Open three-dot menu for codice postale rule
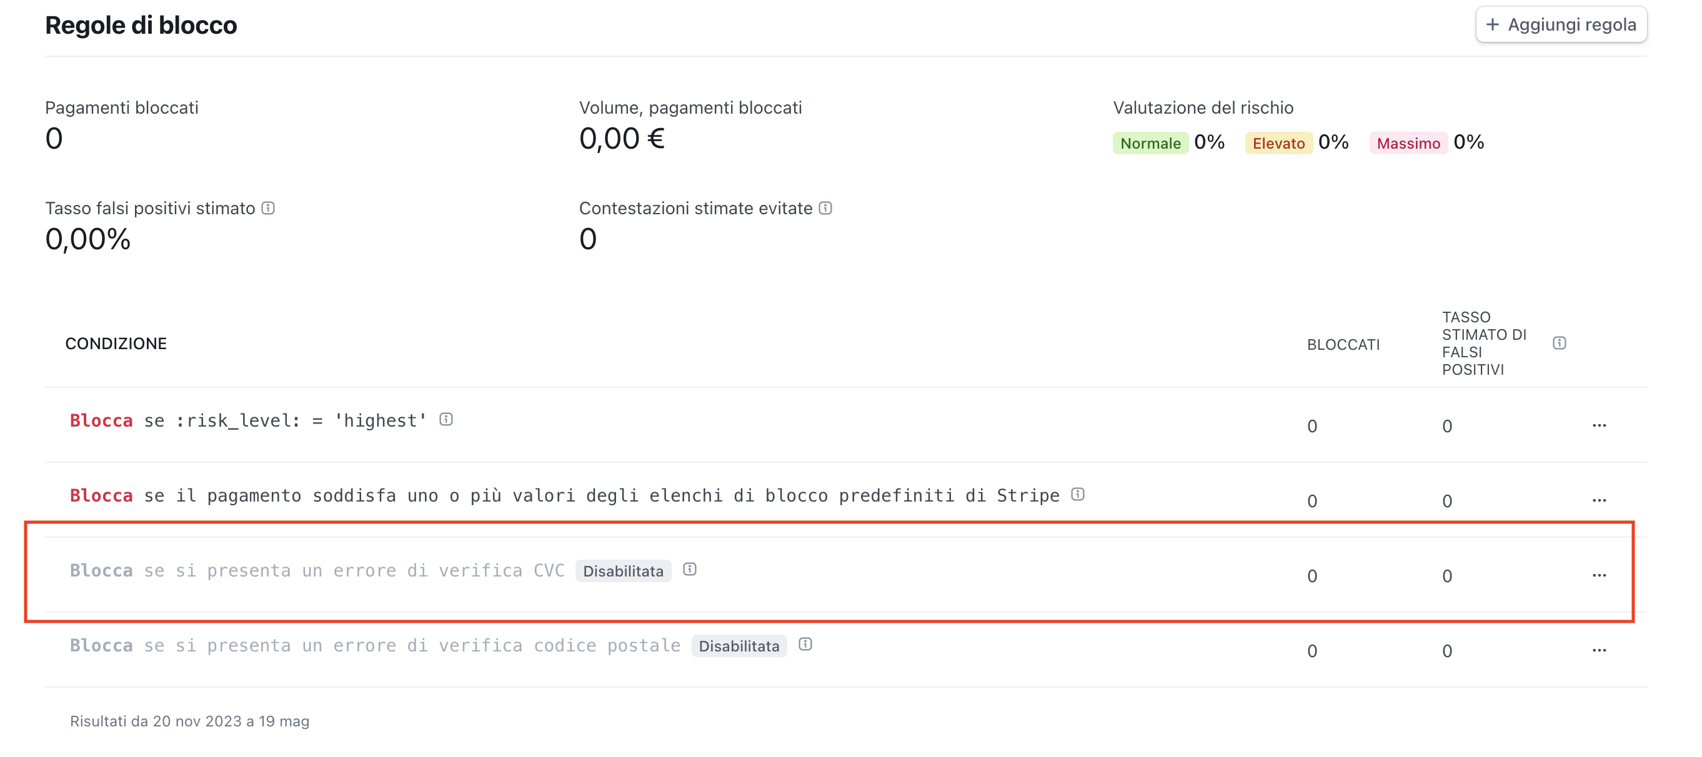The width and height of the screenshot is (1702, 757). click(1599, 650)
